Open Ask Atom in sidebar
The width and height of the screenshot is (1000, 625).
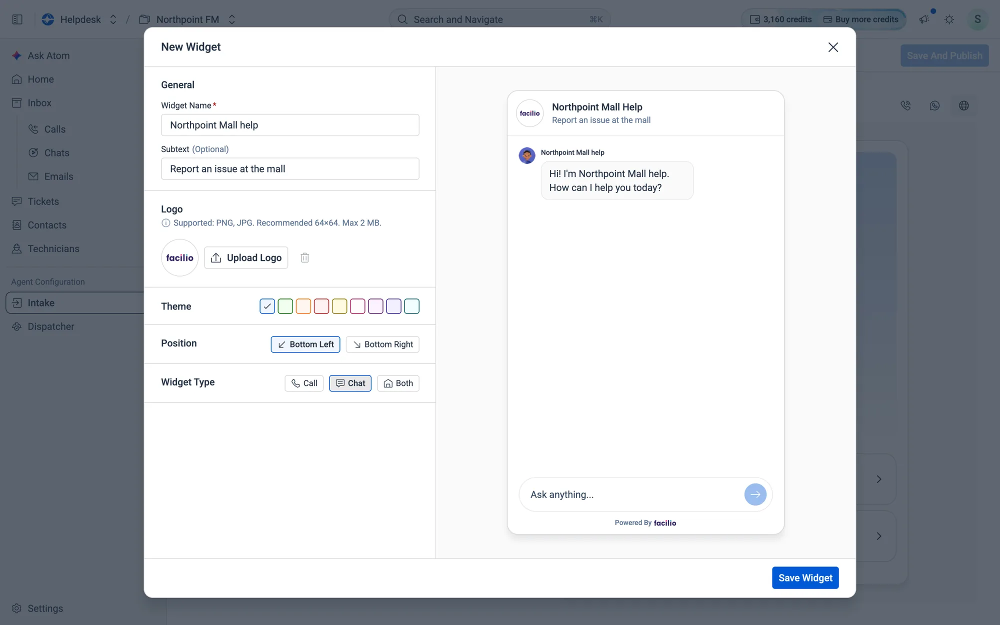[48, 56]
